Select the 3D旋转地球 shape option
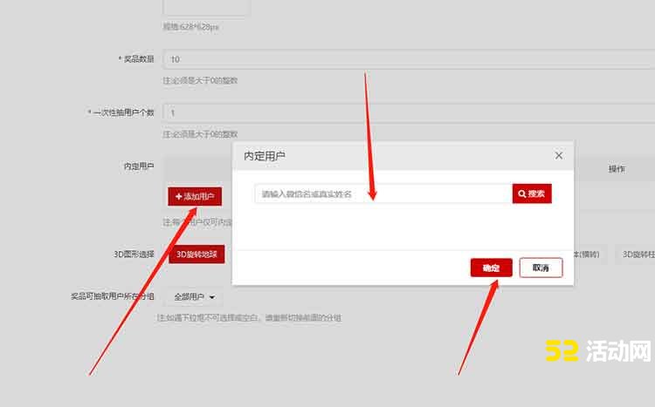This screenshot has height=407, width=655. (x=196, y=254)
